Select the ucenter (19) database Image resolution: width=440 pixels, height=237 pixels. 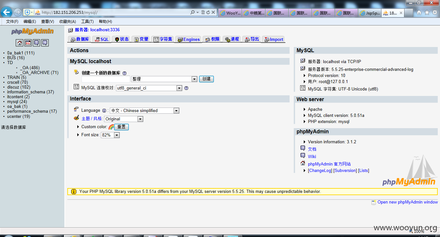[19, 117]
